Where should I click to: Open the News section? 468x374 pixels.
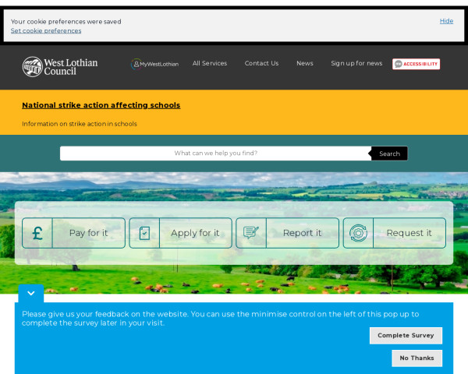305,63
